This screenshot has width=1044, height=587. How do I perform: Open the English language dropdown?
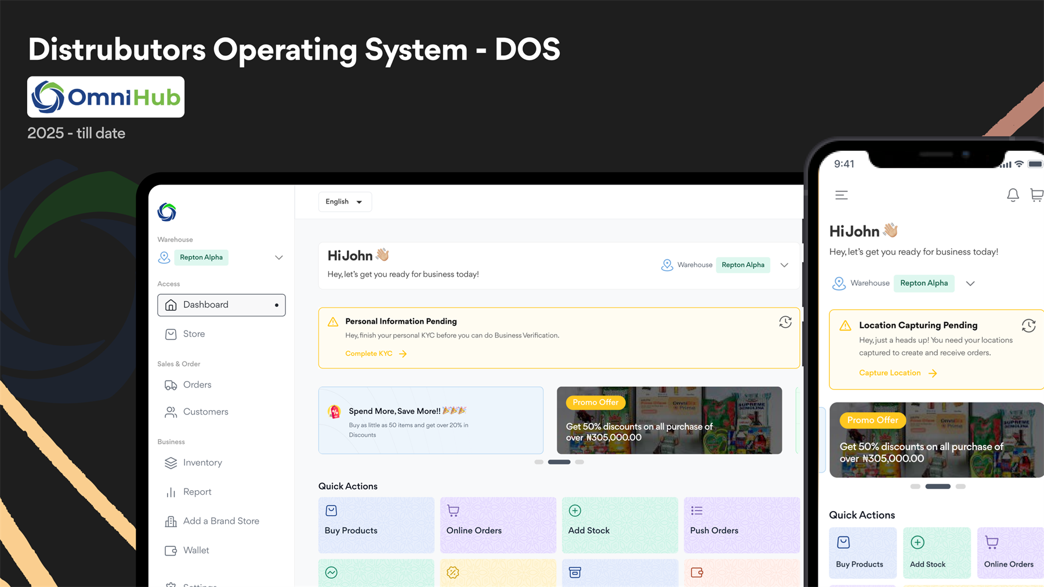point(345,202)
